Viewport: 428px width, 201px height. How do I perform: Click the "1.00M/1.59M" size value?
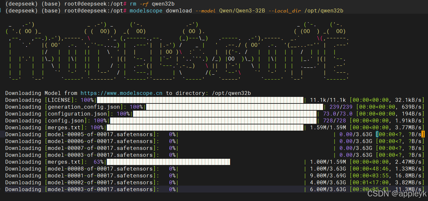(328, 162)
